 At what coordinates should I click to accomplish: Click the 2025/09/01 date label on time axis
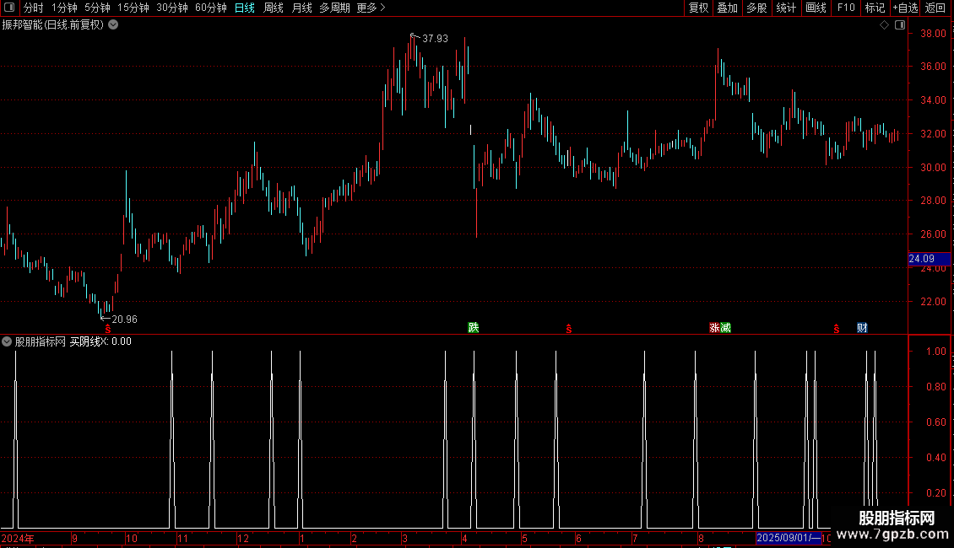click(789, 538)
